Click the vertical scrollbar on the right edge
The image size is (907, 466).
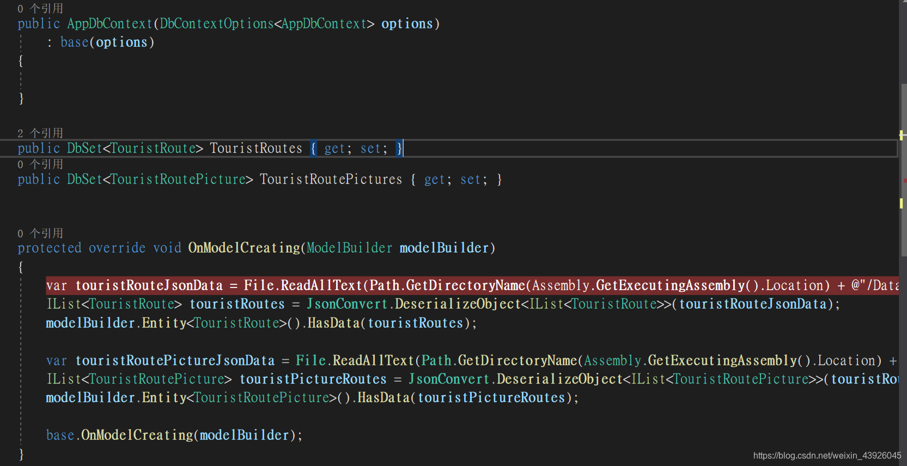[x=903, y=233]
